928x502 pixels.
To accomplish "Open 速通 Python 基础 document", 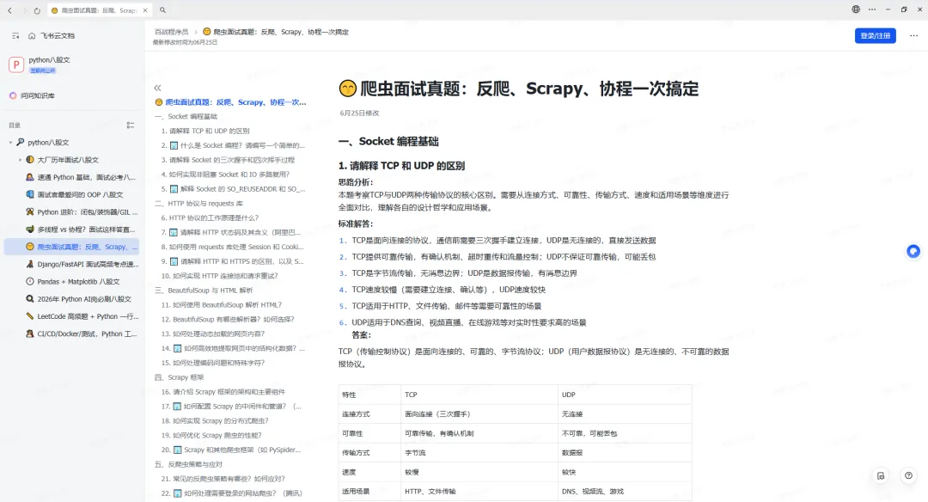I will pyautogui.click(x=81, y=177).
